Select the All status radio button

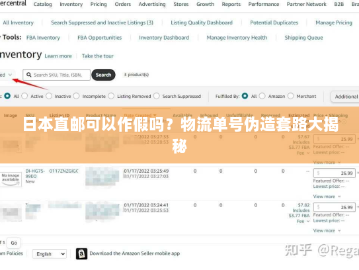7,96
